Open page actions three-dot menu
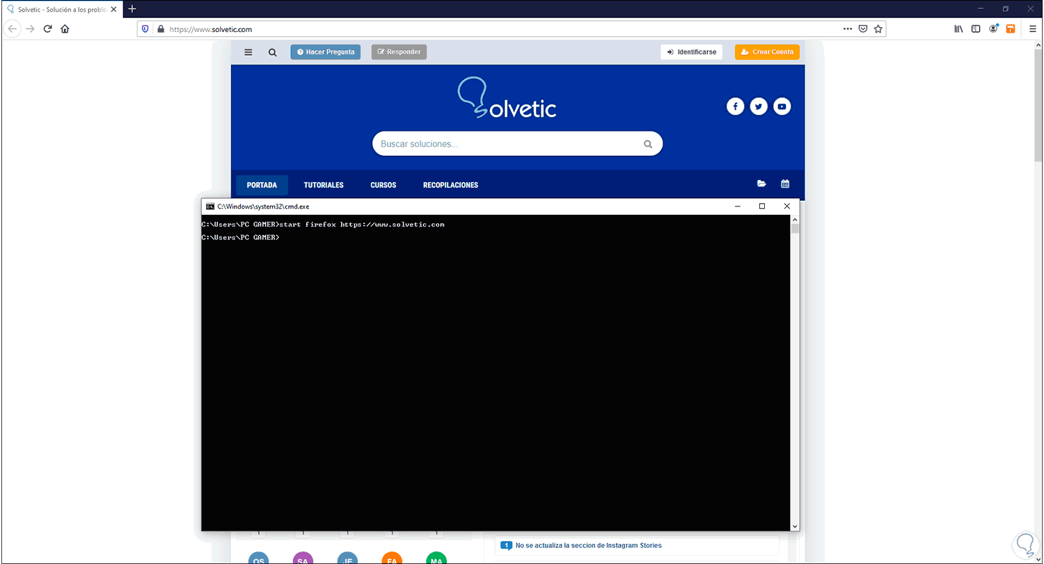 tap(847, 29)
